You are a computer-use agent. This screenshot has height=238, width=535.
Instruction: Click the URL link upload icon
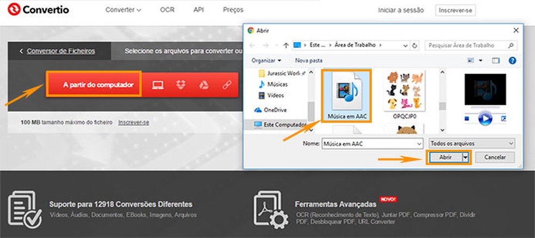click(226, 85)
